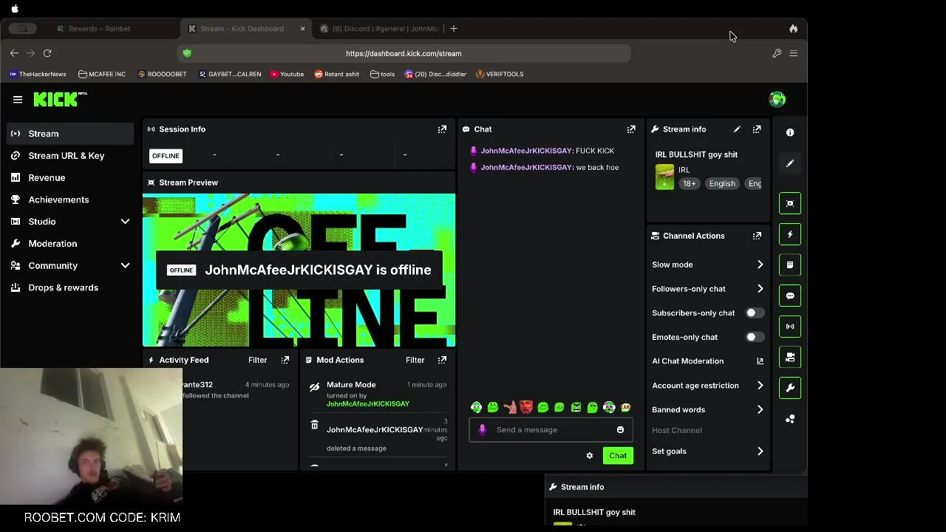Open TheHackerNews bookmark

pos(38,74)
